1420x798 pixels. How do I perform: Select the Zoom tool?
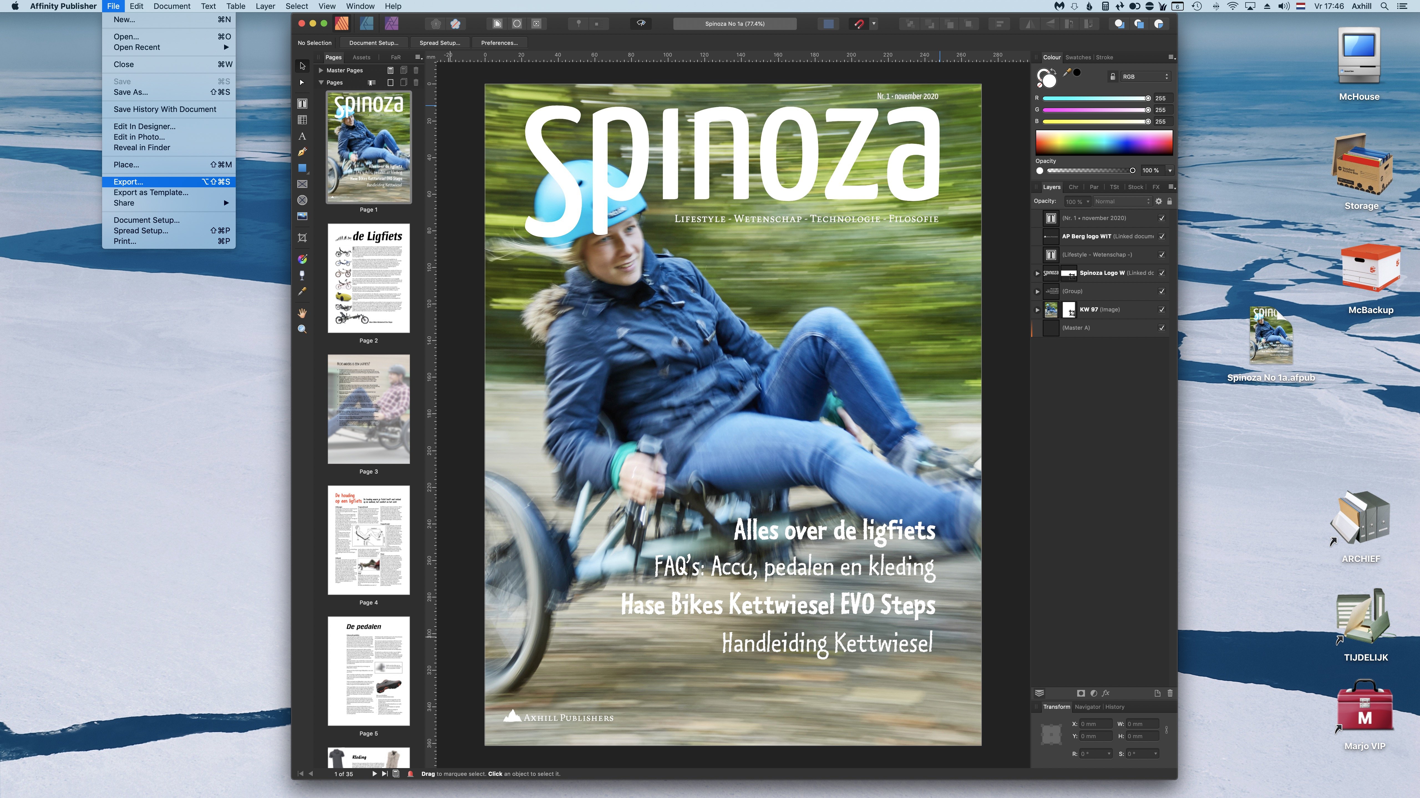tap(302, 329)
